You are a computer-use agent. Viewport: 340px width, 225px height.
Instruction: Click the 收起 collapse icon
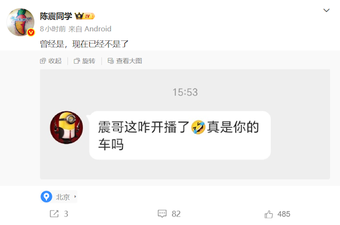[x=42, y=61]
